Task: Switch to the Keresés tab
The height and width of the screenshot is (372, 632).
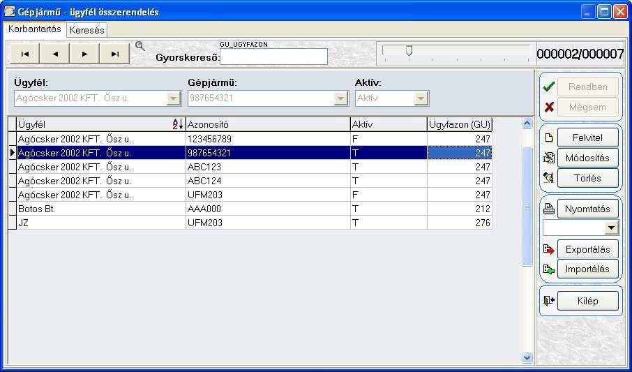Action: tap(86, 30)
